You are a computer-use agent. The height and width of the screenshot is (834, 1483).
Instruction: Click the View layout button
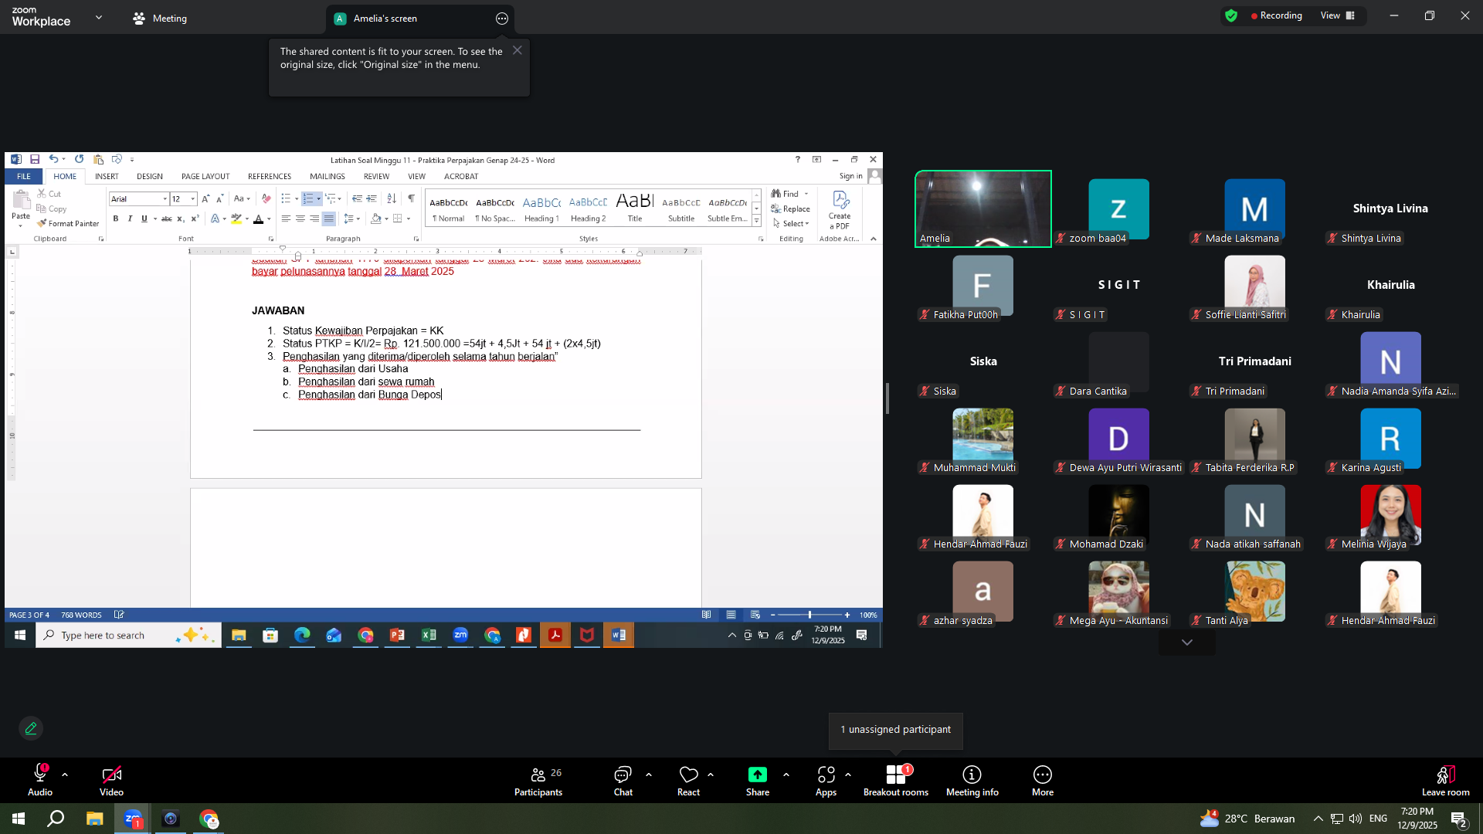click(x=1338, y=15)
